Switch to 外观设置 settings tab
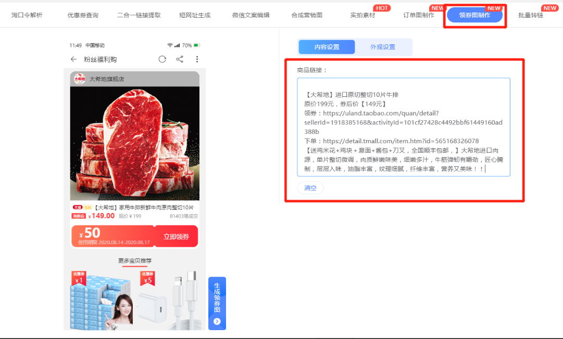The width and height of the screenshot is (563, 339). (x=383, y=47)
